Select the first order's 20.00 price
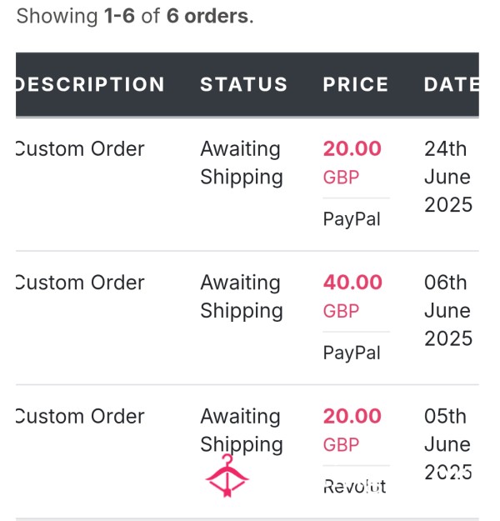Image resolution: width=500 pixels, height=521 pixels. coord(352,148)
